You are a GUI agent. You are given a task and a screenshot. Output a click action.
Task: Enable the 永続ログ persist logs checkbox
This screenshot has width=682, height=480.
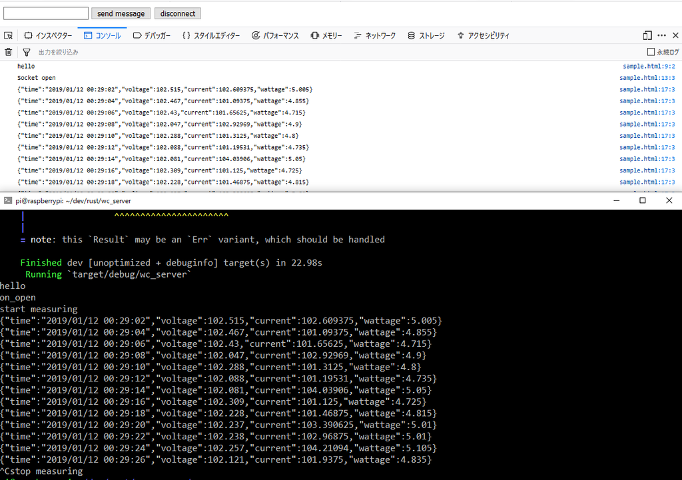point(649,51)
